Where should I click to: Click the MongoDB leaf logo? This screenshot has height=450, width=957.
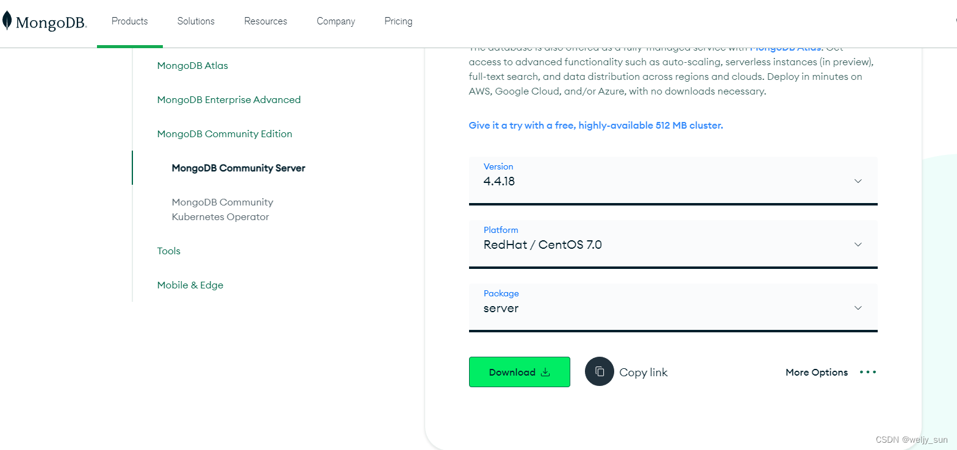tap(7, 21)
